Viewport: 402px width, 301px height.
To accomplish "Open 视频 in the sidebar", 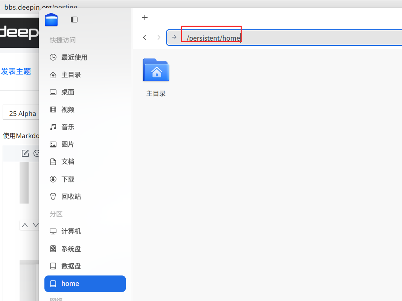I will pyautogui.click(x=85, y=109).
